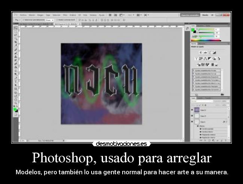Hide the Resplandor exterior effect

click(x=200, y=135)
